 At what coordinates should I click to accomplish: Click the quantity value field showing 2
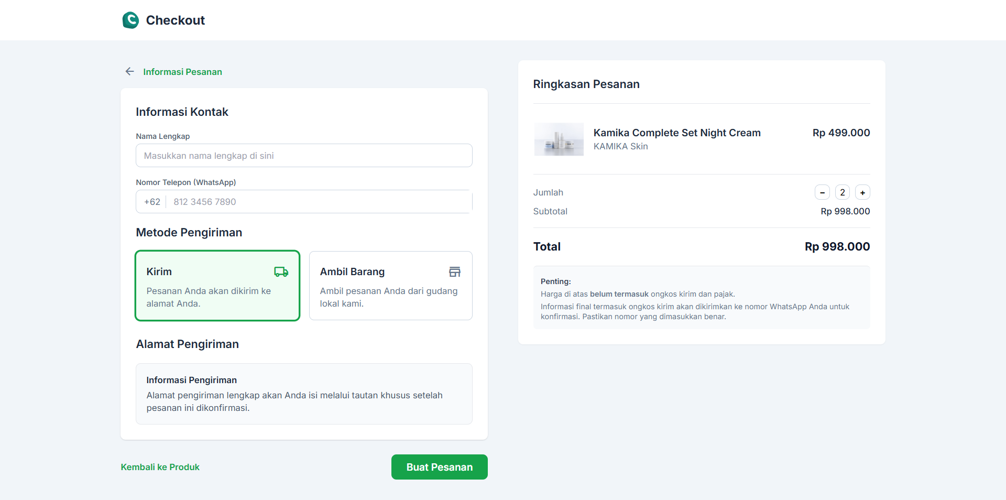click(x=842, y=192)
